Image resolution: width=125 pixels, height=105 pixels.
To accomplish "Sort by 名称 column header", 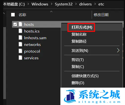I will tap(22, 15).
